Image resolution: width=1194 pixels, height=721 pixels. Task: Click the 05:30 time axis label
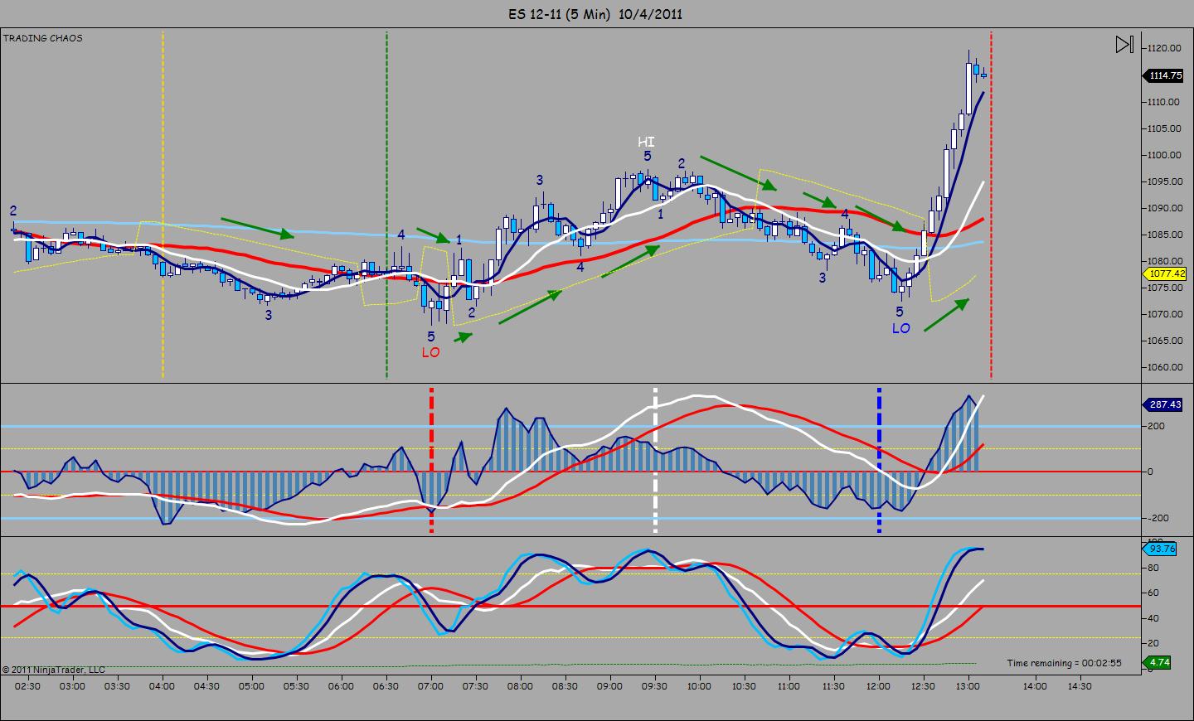point(296,686)
